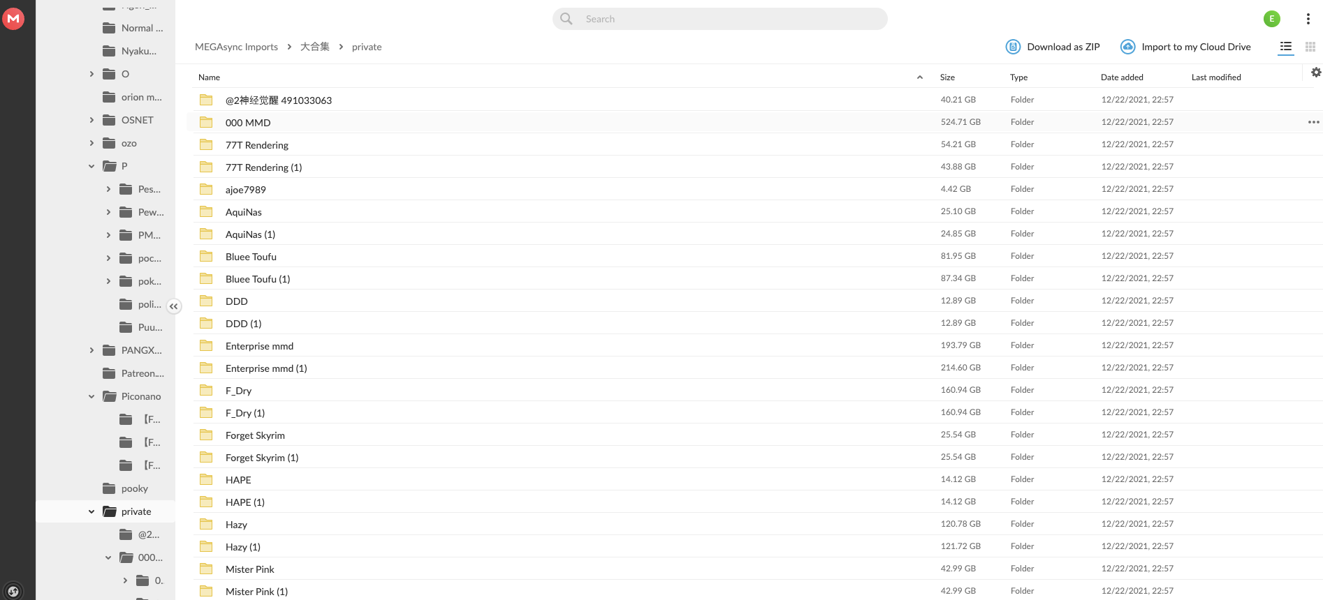Select F_Dry (1) folder row
Image resolution: width=1323 pixels, height=600 pixels.
(x=758, y=412)
